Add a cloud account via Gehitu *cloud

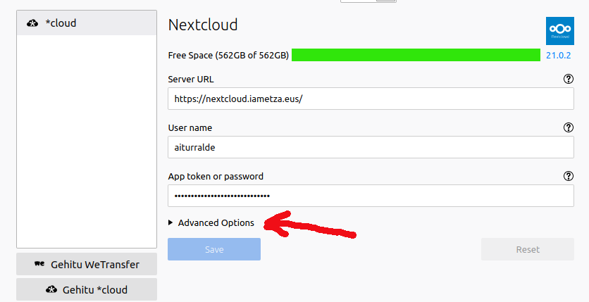(x=87, y=289)
